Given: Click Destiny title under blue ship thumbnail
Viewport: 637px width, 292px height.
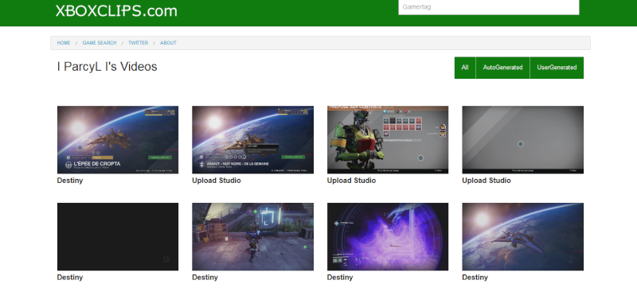Looking at the screenshot, I should 475,278.
